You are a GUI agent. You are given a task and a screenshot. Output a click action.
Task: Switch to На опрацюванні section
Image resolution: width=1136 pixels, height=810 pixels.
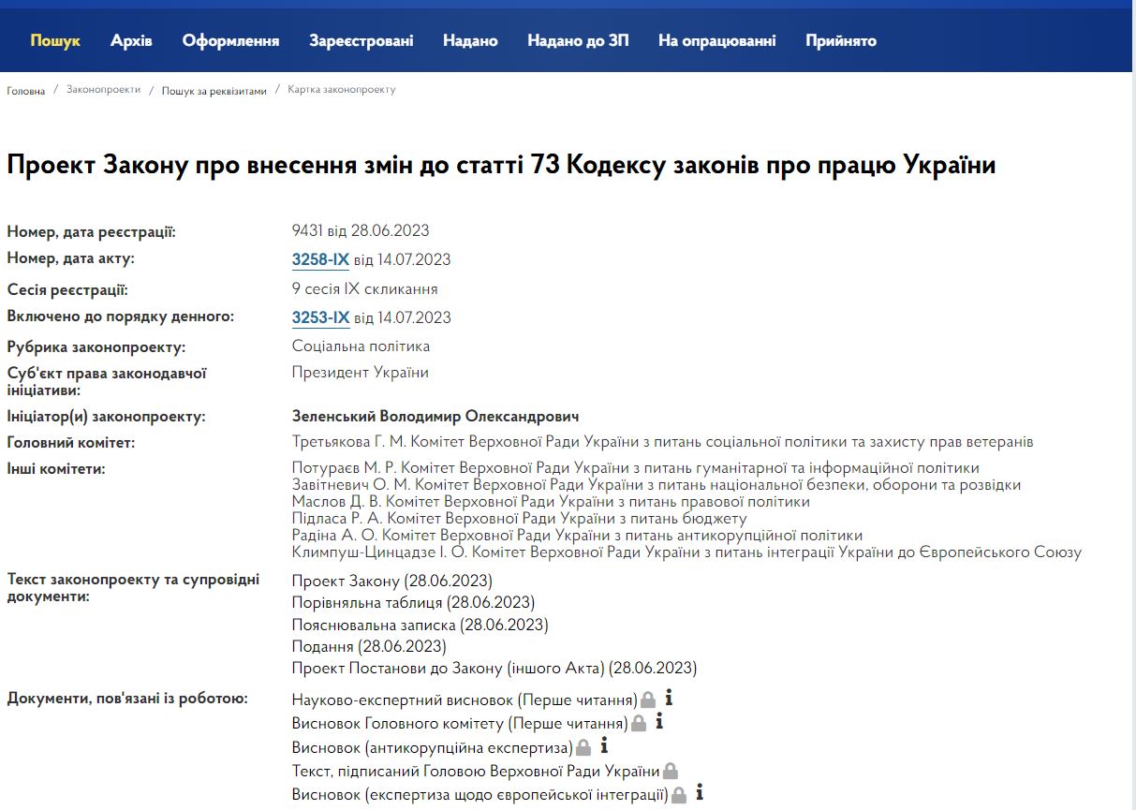[716, 41]
